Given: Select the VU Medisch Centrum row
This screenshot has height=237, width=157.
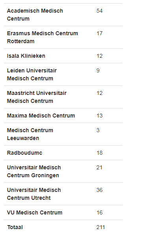Looking at the screenshot, I should pos(63,212).
